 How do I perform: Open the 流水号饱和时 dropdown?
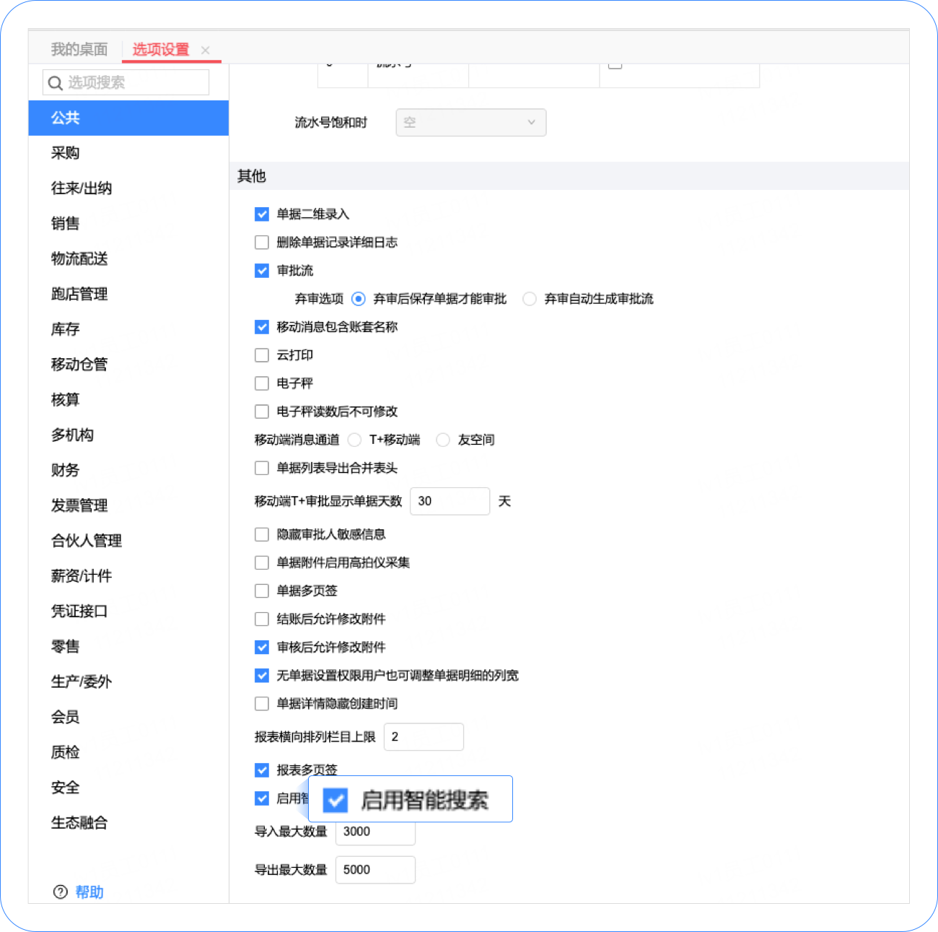coord(470,122)
